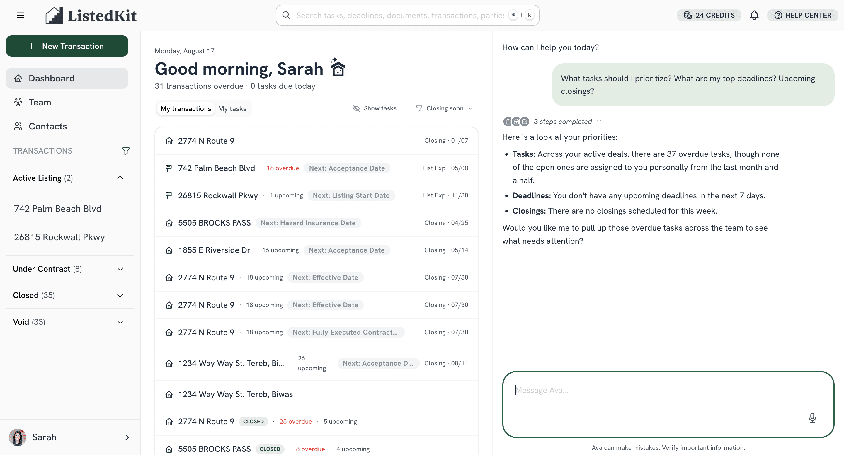This screenshot has width=844, height=455.
Task: Open the hamburger menu icon
Action: pyautogui.click(x=20, y=16)
